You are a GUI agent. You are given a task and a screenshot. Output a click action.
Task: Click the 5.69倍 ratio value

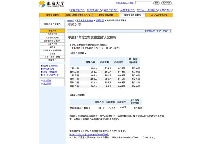tap(123, 107)
